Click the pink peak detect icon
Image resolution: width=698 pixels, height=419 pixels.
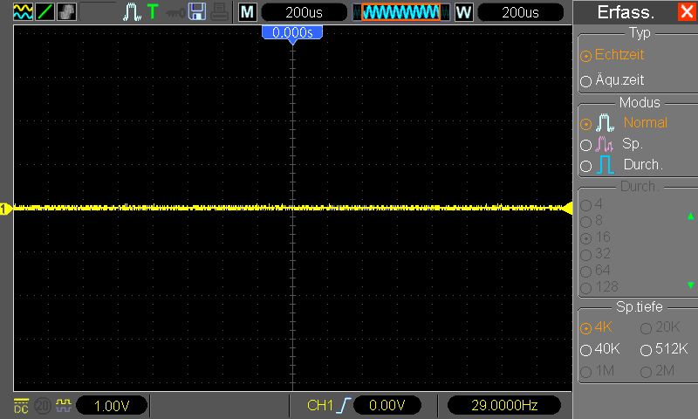pos(604,144)
